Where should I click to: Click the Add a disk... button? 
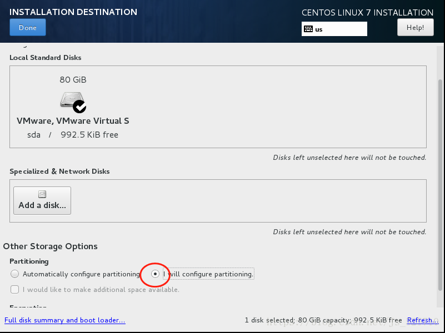click(x=42, y=201)
